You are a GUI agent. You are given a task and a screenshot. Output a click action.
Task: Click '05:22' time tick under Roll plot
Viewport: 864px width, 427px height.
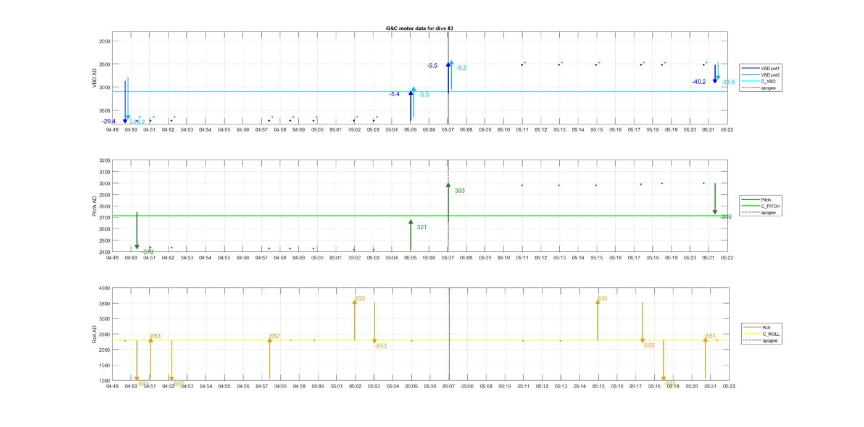coord(729,386)
